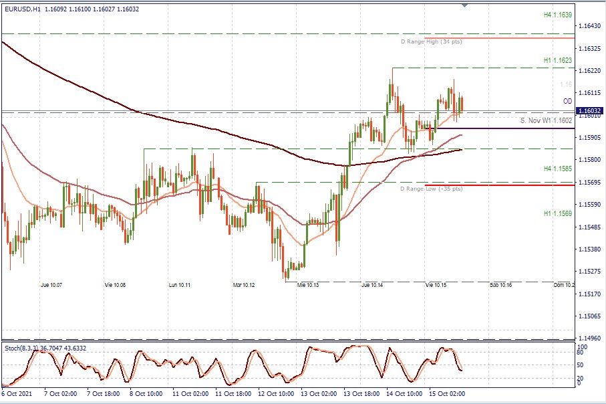Click the D Range Low (-35 pts) label
The width and height of the screenshot is (606, 404).
click(x=432, y=189)
